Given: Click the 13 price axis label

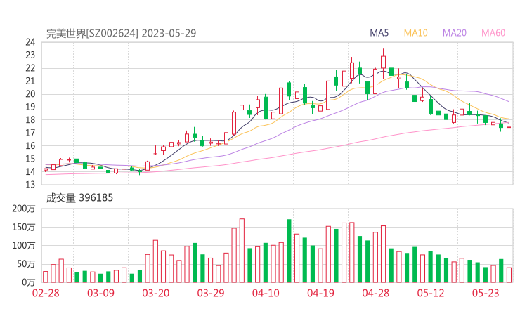Looking at the screenshot, I should coord(30,185).
